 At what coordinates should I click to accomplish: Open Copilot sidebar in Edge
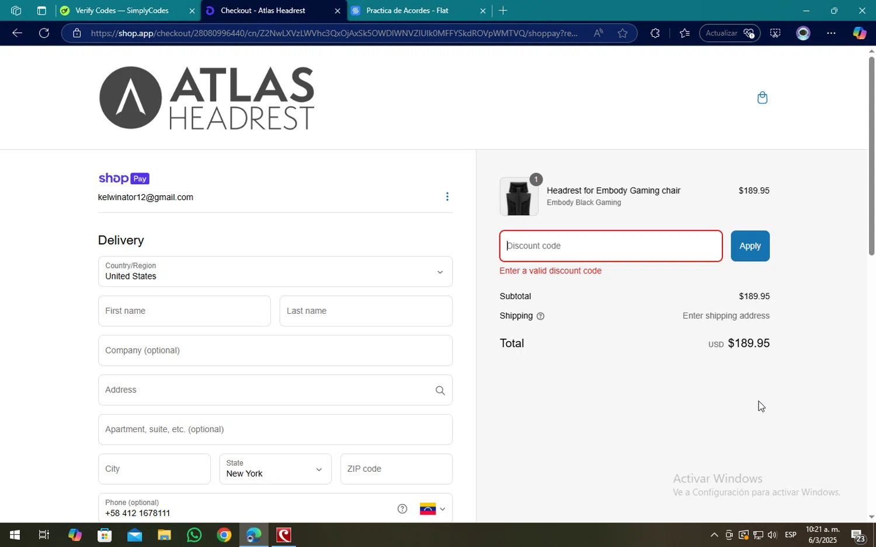[x=859, y=33]
